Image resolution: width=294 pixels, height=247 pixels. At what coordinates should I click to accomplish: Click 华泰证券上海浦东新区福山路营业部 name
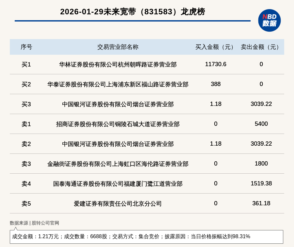click(118, 84)
